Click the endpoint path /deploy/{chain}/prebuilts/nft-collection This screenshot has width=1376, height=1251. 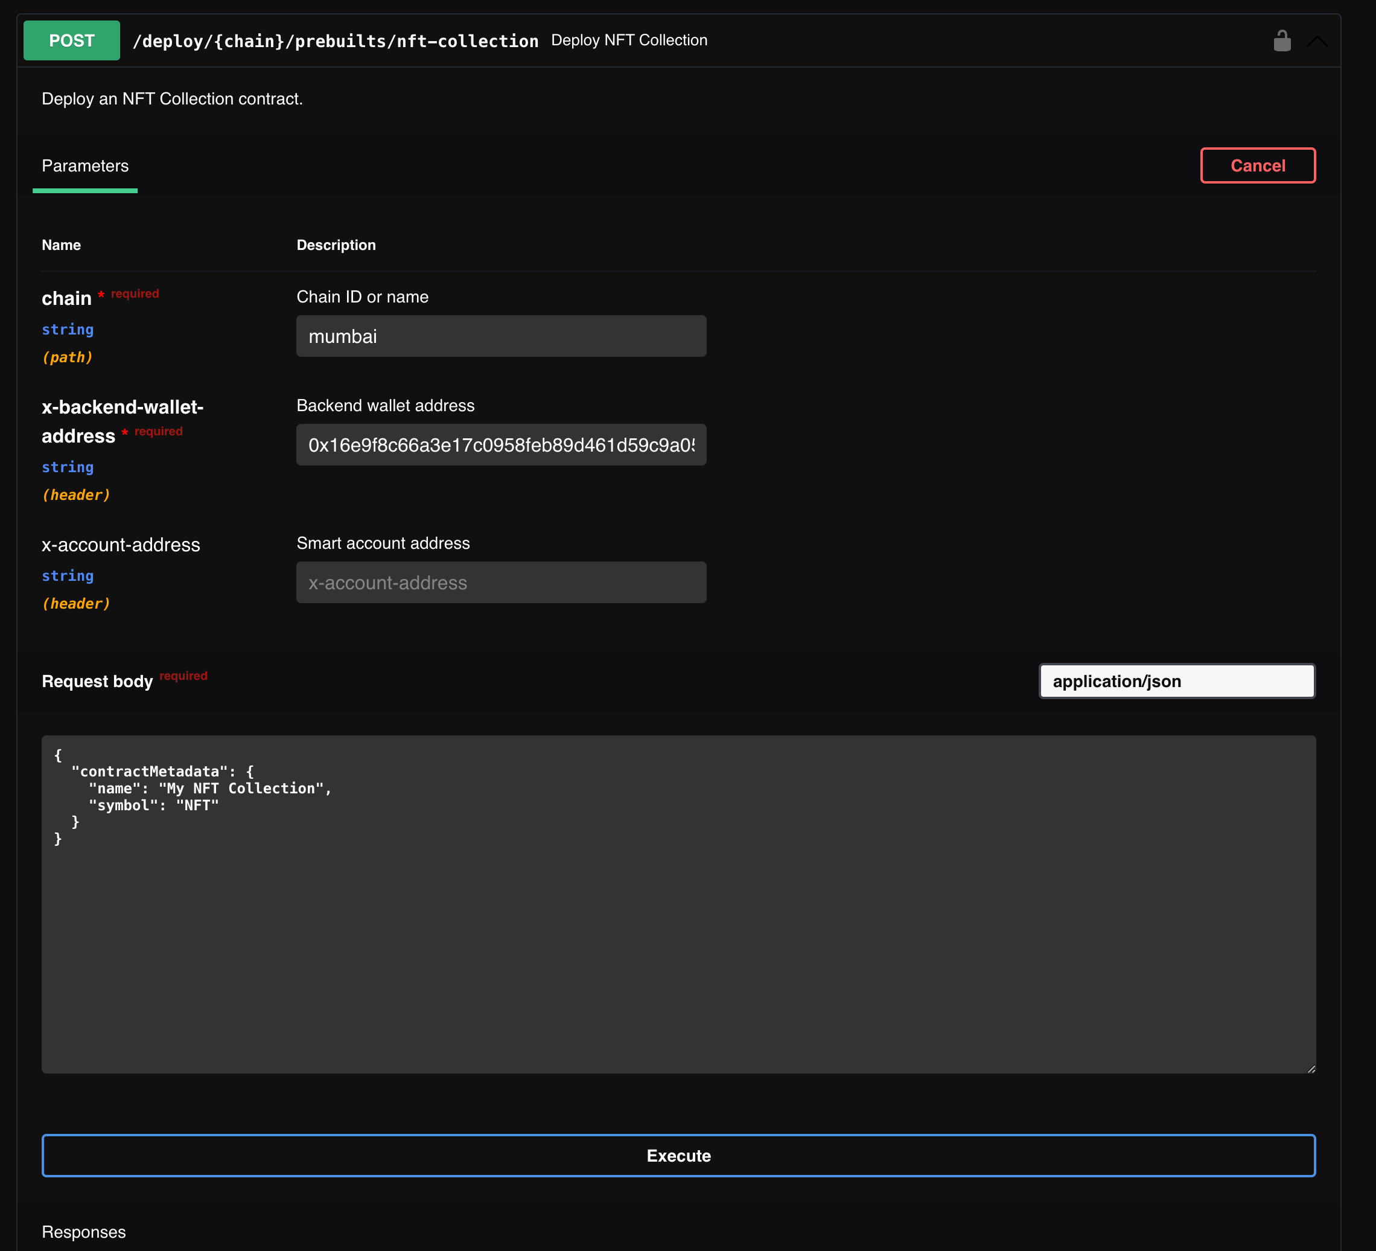(x=336, y=41)
